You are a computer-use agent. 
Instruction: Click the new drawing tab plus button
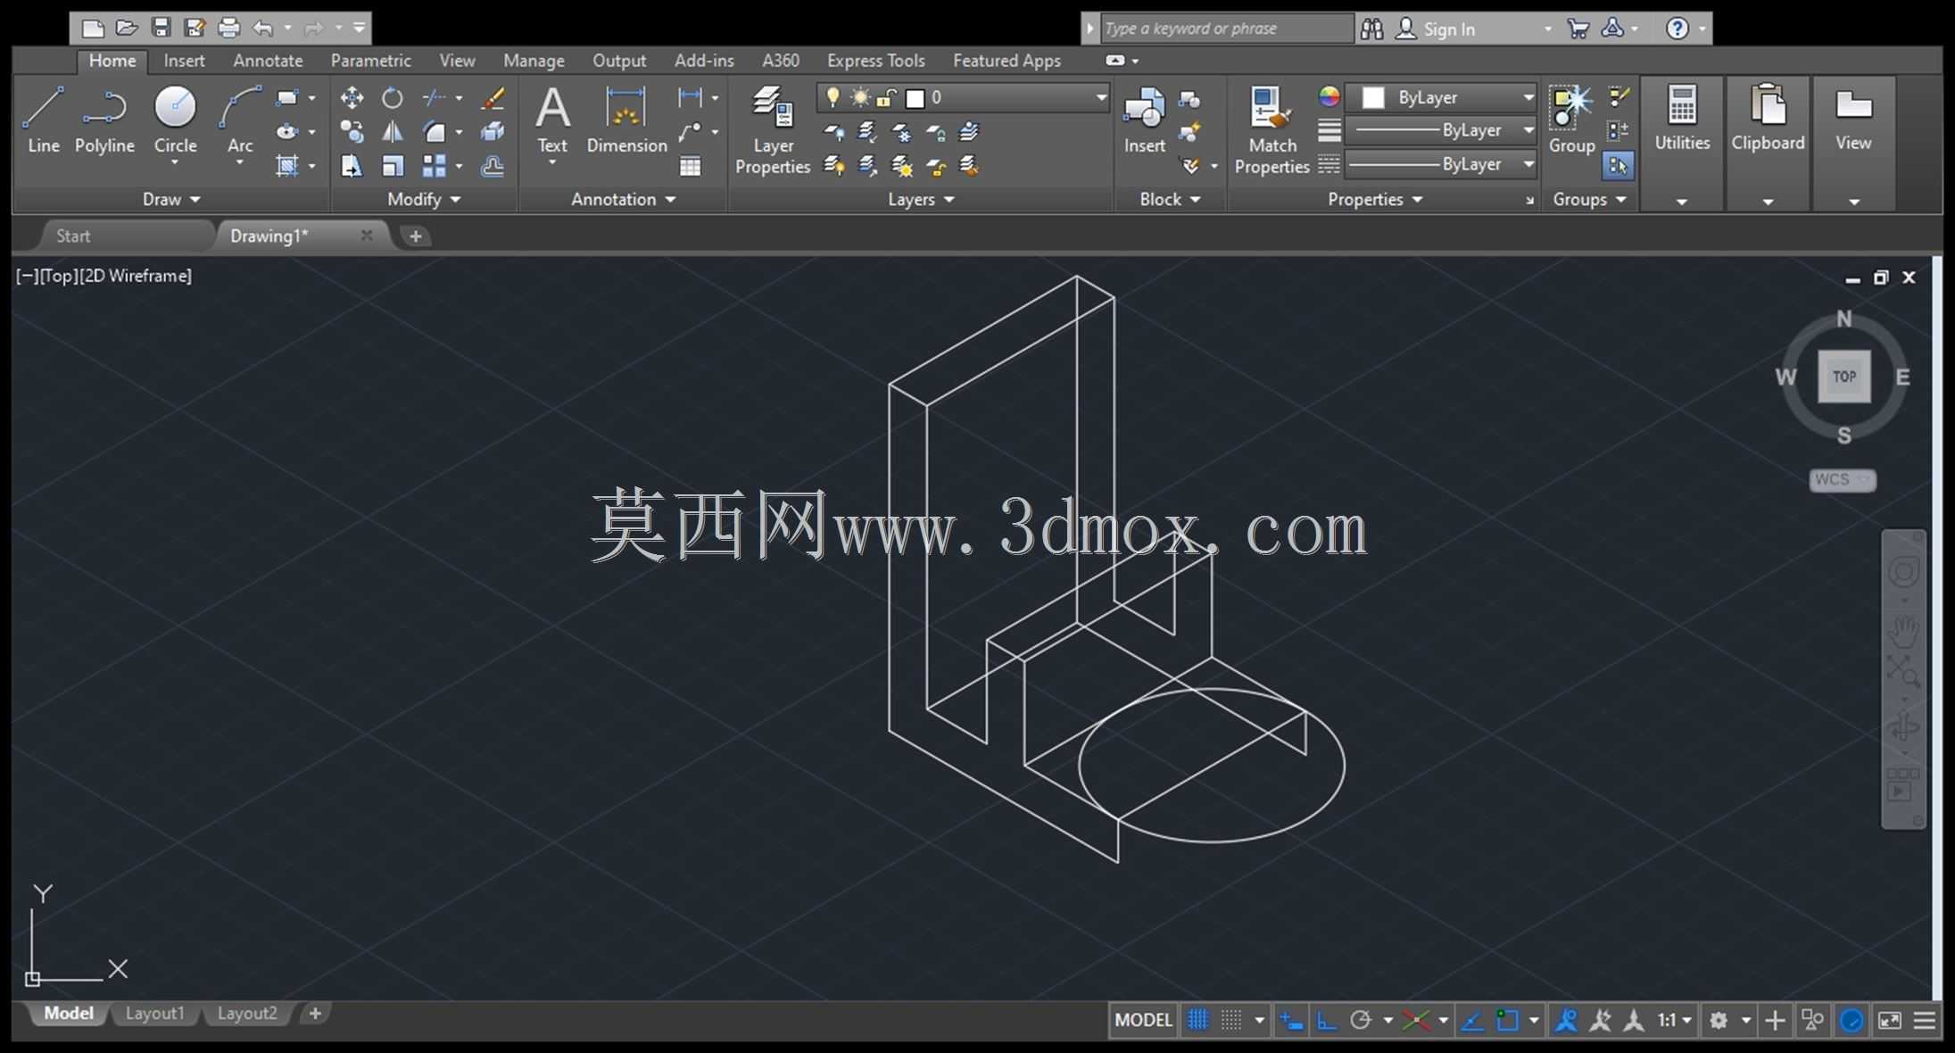(415, 236)
